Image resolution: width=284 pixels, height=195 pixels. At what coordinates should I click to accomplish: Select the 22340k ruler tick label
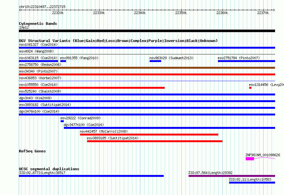(x=140, y=13)
